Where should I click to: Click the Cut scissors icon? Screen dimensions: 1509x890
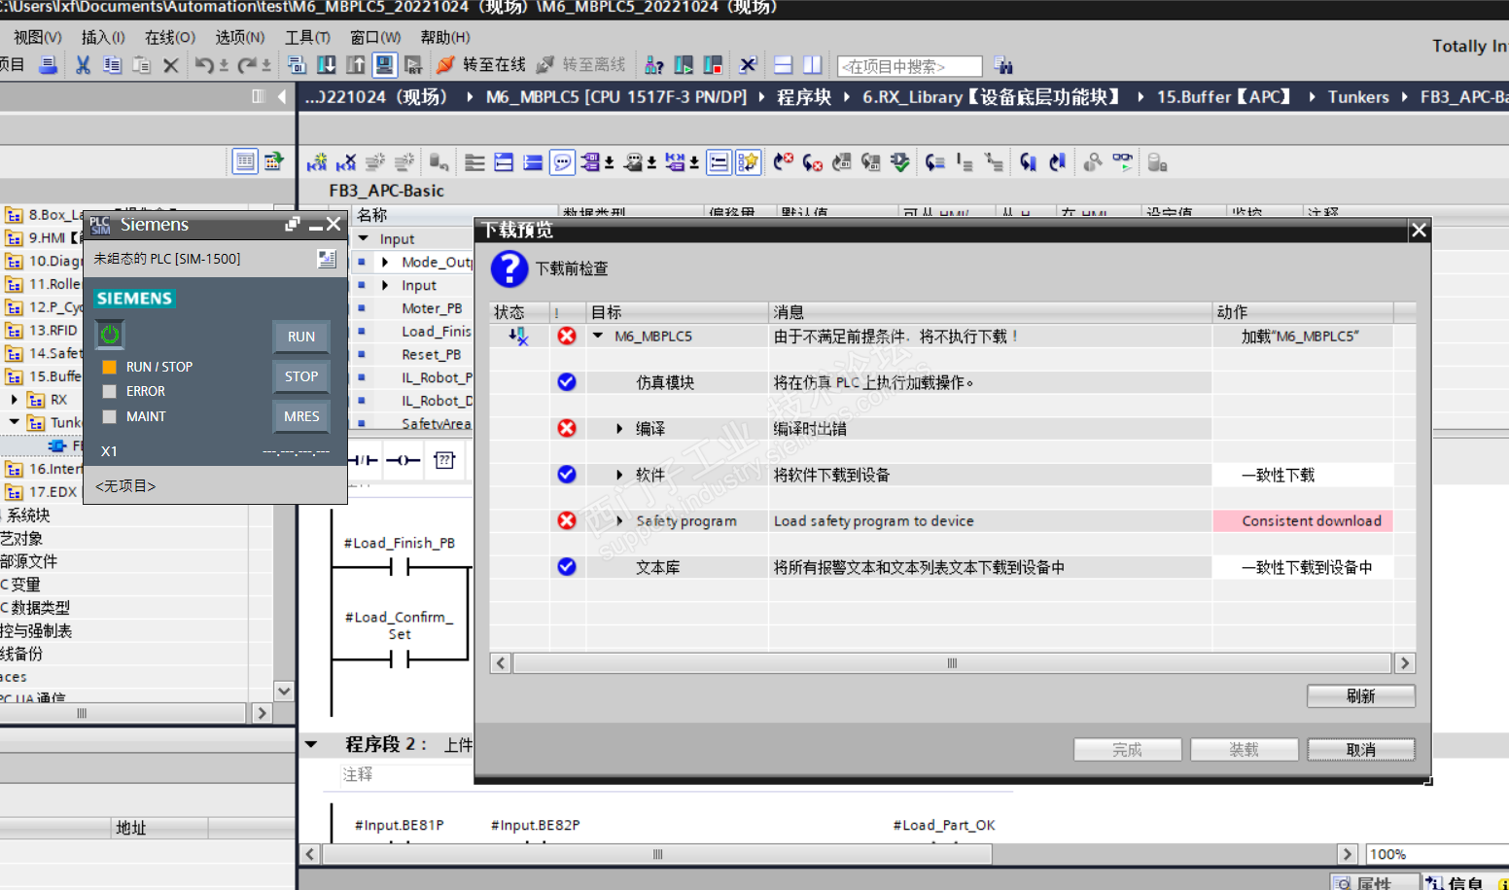point(83,65)
